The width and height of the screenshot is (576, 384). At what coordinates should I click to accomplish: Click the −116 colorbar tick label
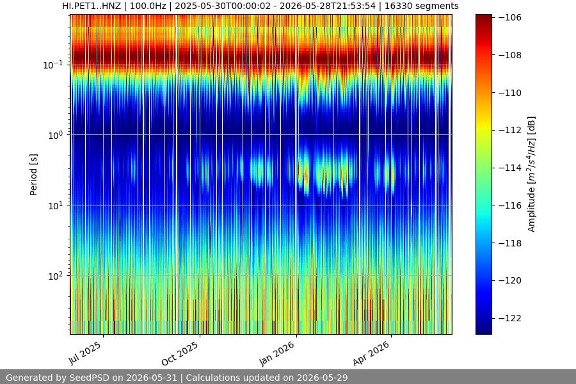coord(510,205)
